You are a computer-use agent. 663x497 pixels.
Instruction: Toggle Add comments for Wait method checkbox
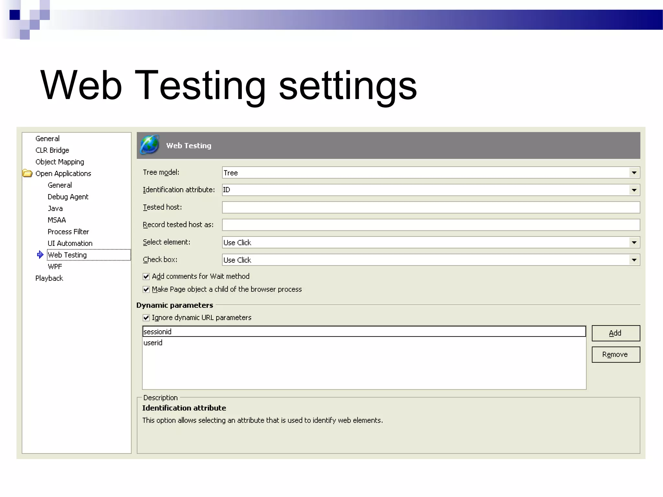(146, 276)
